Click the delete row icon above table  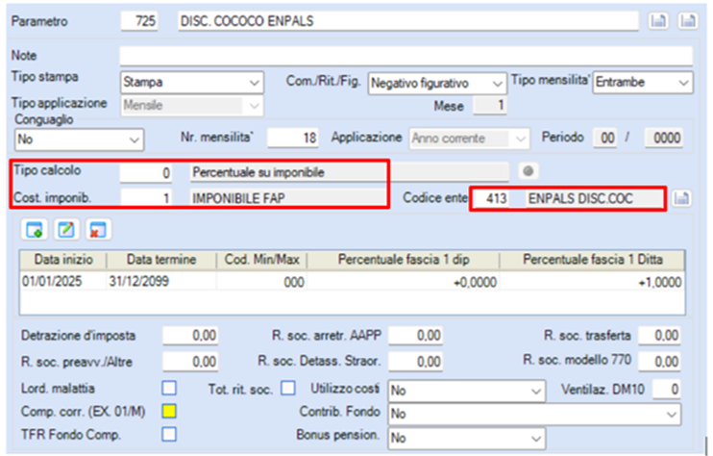coord(98,230)
